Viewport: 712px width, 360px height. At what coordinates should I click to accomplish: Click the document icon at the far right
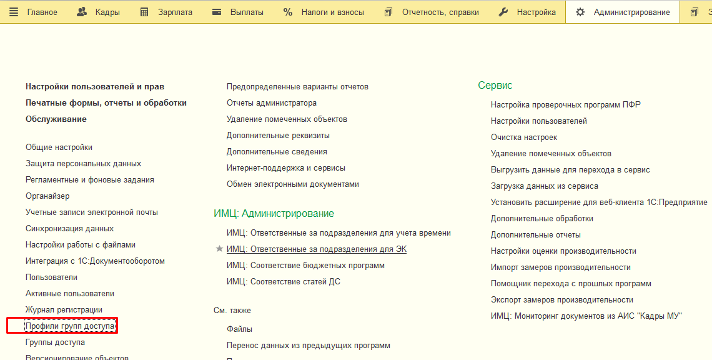694,11
